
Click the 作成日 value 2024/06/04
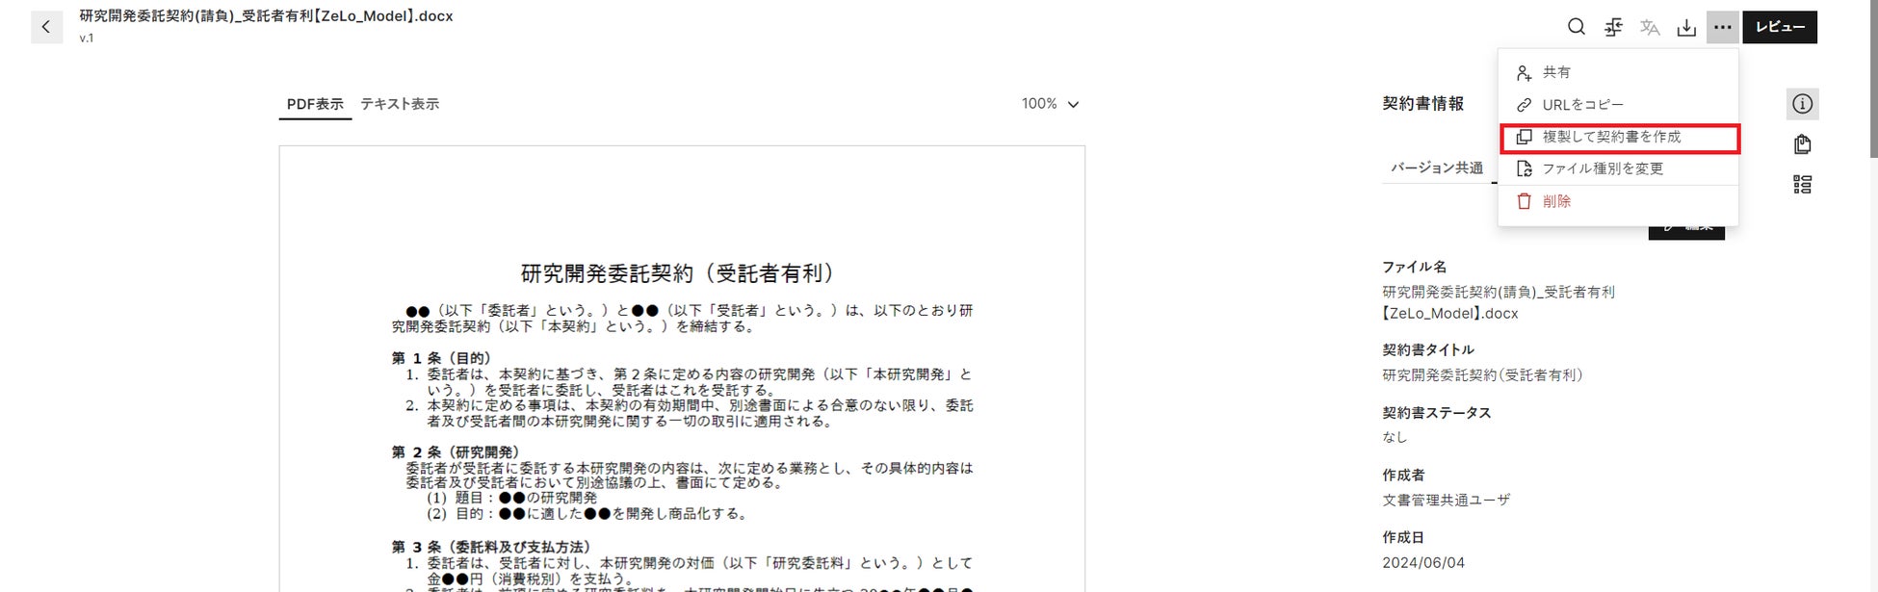1423,563
